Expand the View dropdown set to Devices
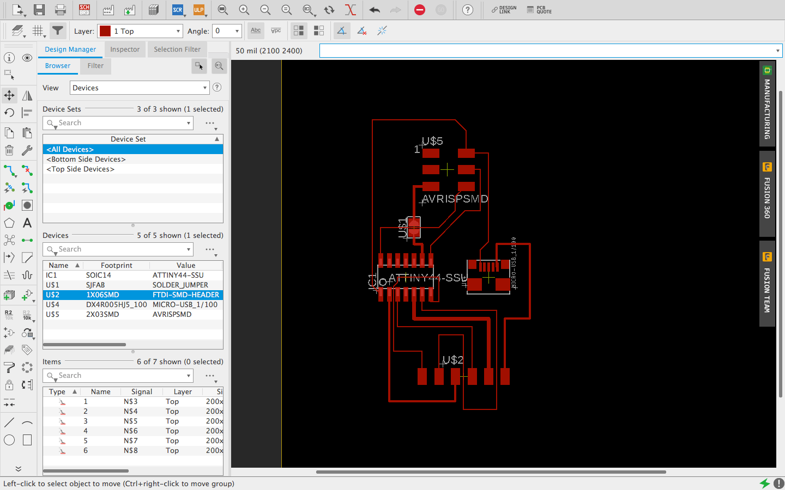Viewport: 785px width, 490px height. pos(140,88)
